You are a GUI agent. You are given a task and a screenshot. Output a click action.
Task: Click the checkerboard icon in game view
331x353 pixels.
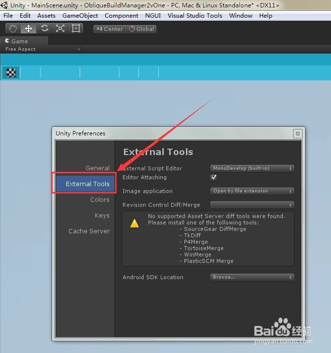coord(11,73)
